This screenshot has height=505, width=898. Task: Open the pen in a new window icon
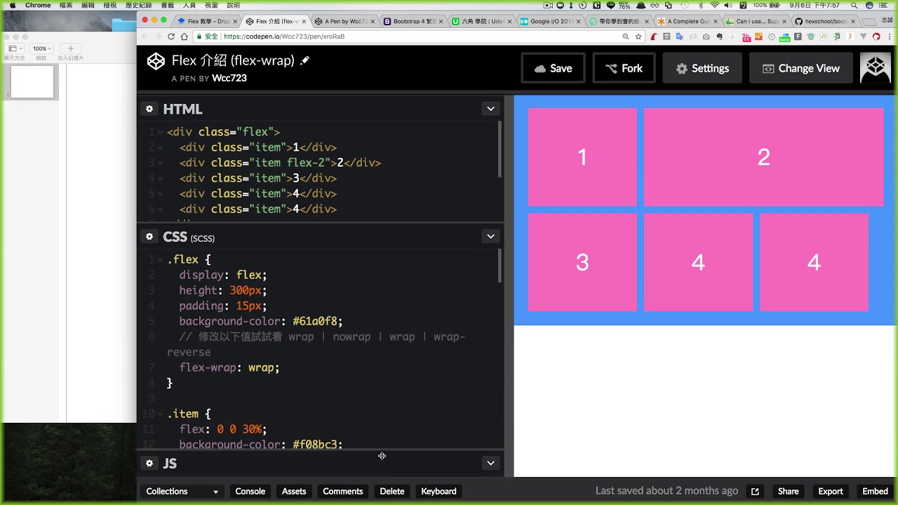tap(755, 492)
